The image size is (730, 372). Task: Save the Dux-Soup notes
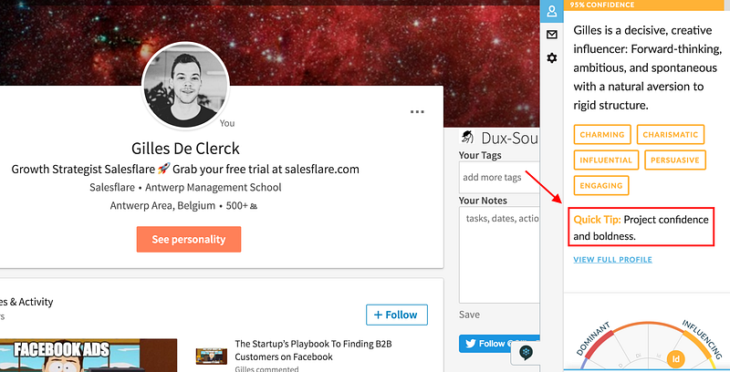pyautogui.click(x=469, y=315)
